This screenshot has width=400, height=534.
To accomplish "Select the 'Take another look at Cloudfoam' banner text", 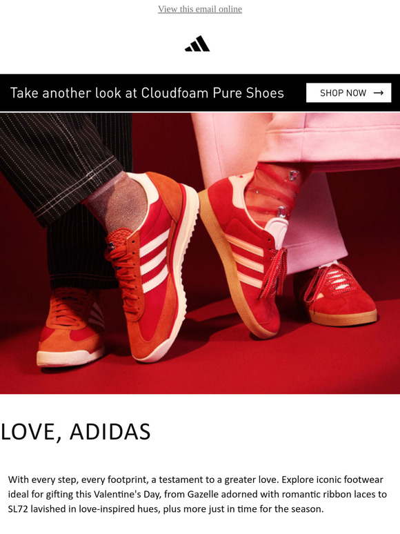I will tap(147, 92).
